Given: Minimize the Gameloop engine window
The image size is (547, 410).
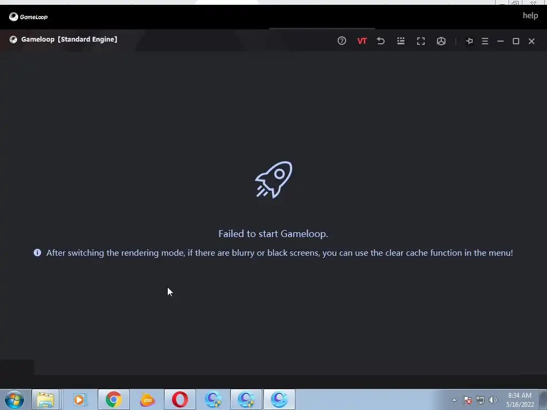Looking at the screenshot, I should tap(500, 41).
